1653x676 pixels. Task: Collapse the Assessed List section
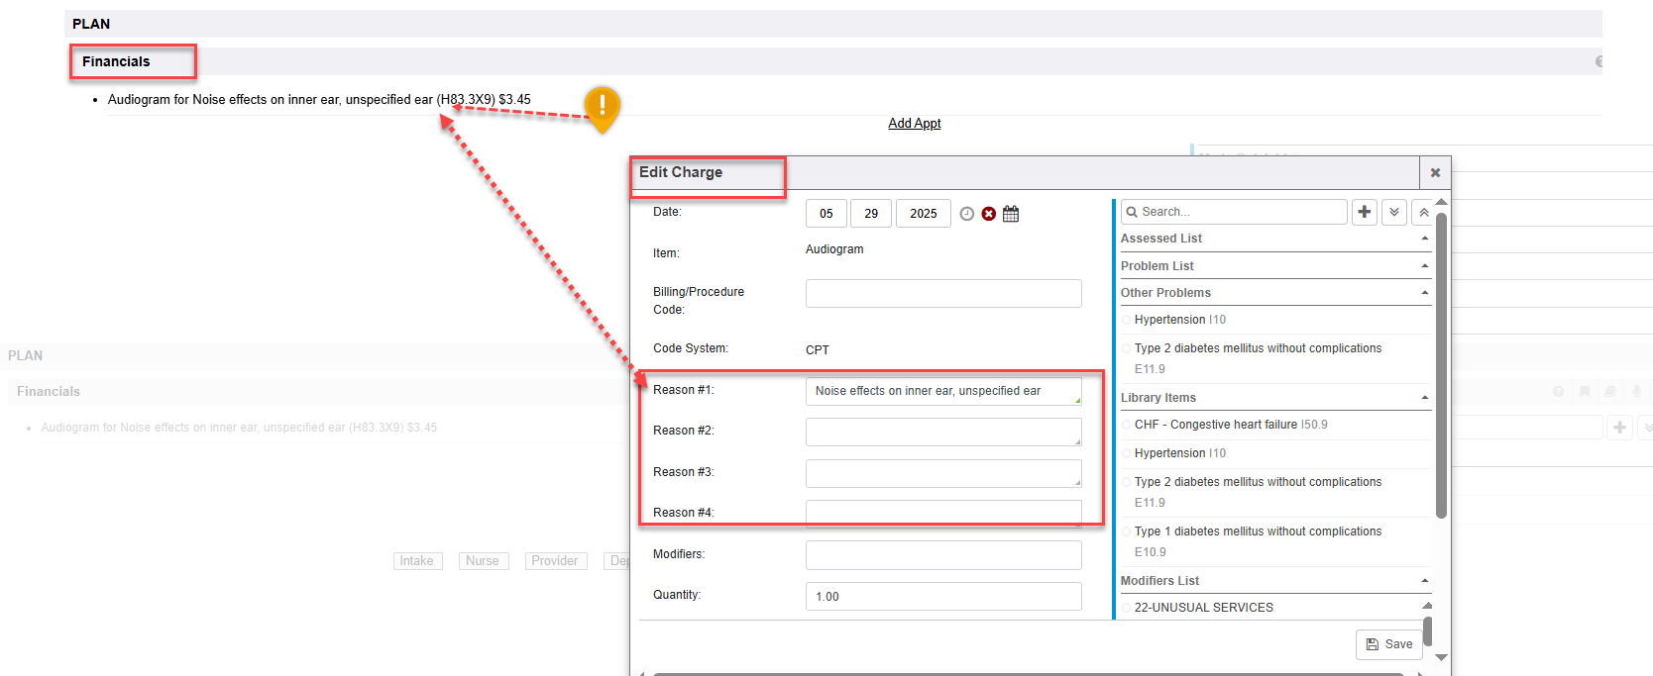click(x=1425, y=239)
